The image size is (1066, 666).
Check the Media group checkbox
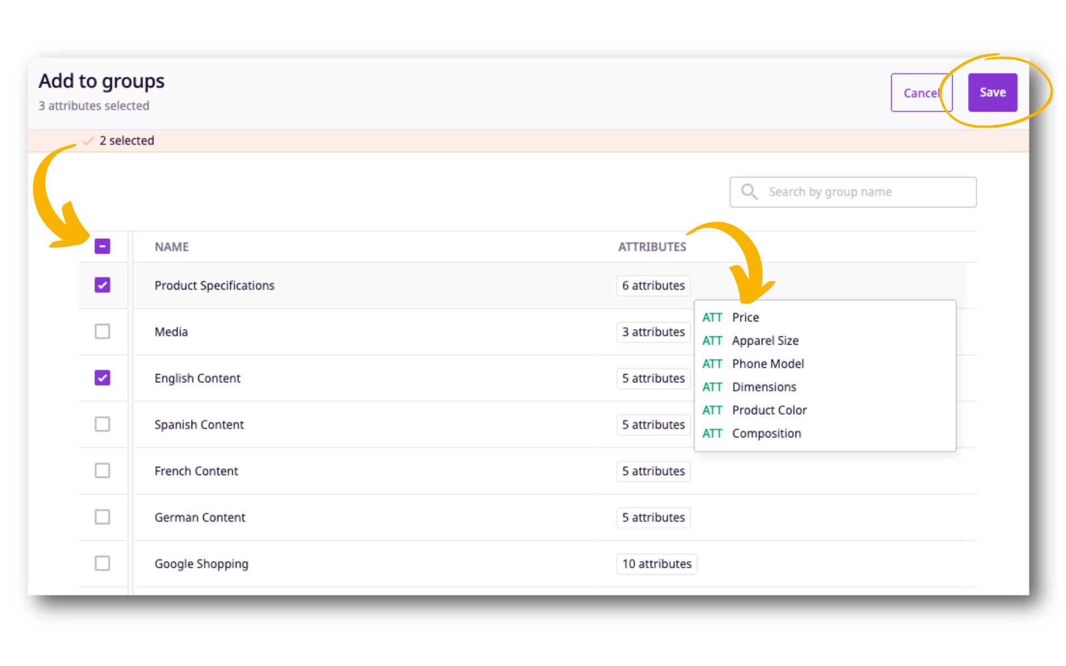pyautogui.click(x=102, y=332)
